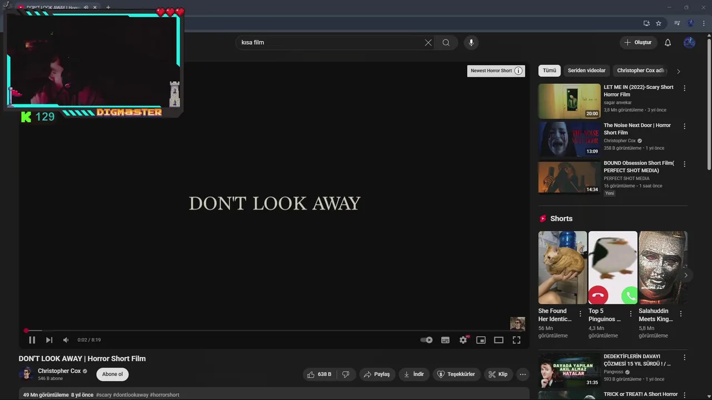Dislike the video
The height and width of the screenshot is (400, 712).
(345, 374)
